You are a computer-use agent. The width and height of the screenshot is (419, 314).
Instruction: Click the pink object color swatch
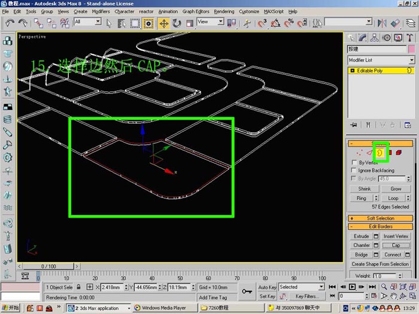click(x=412, y=49)
